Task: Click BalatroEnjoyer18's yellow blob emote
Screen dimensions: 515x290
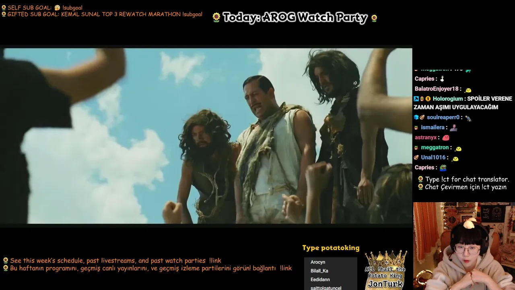Action: pos(468,90)
